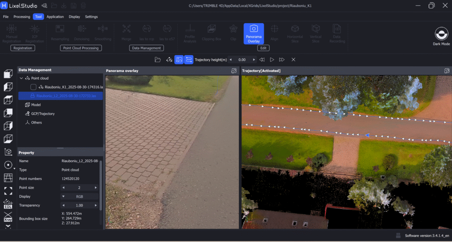Click the Panorama Overlay tool
The height and width of the screenshot is (242, 452).
point(253,34)
